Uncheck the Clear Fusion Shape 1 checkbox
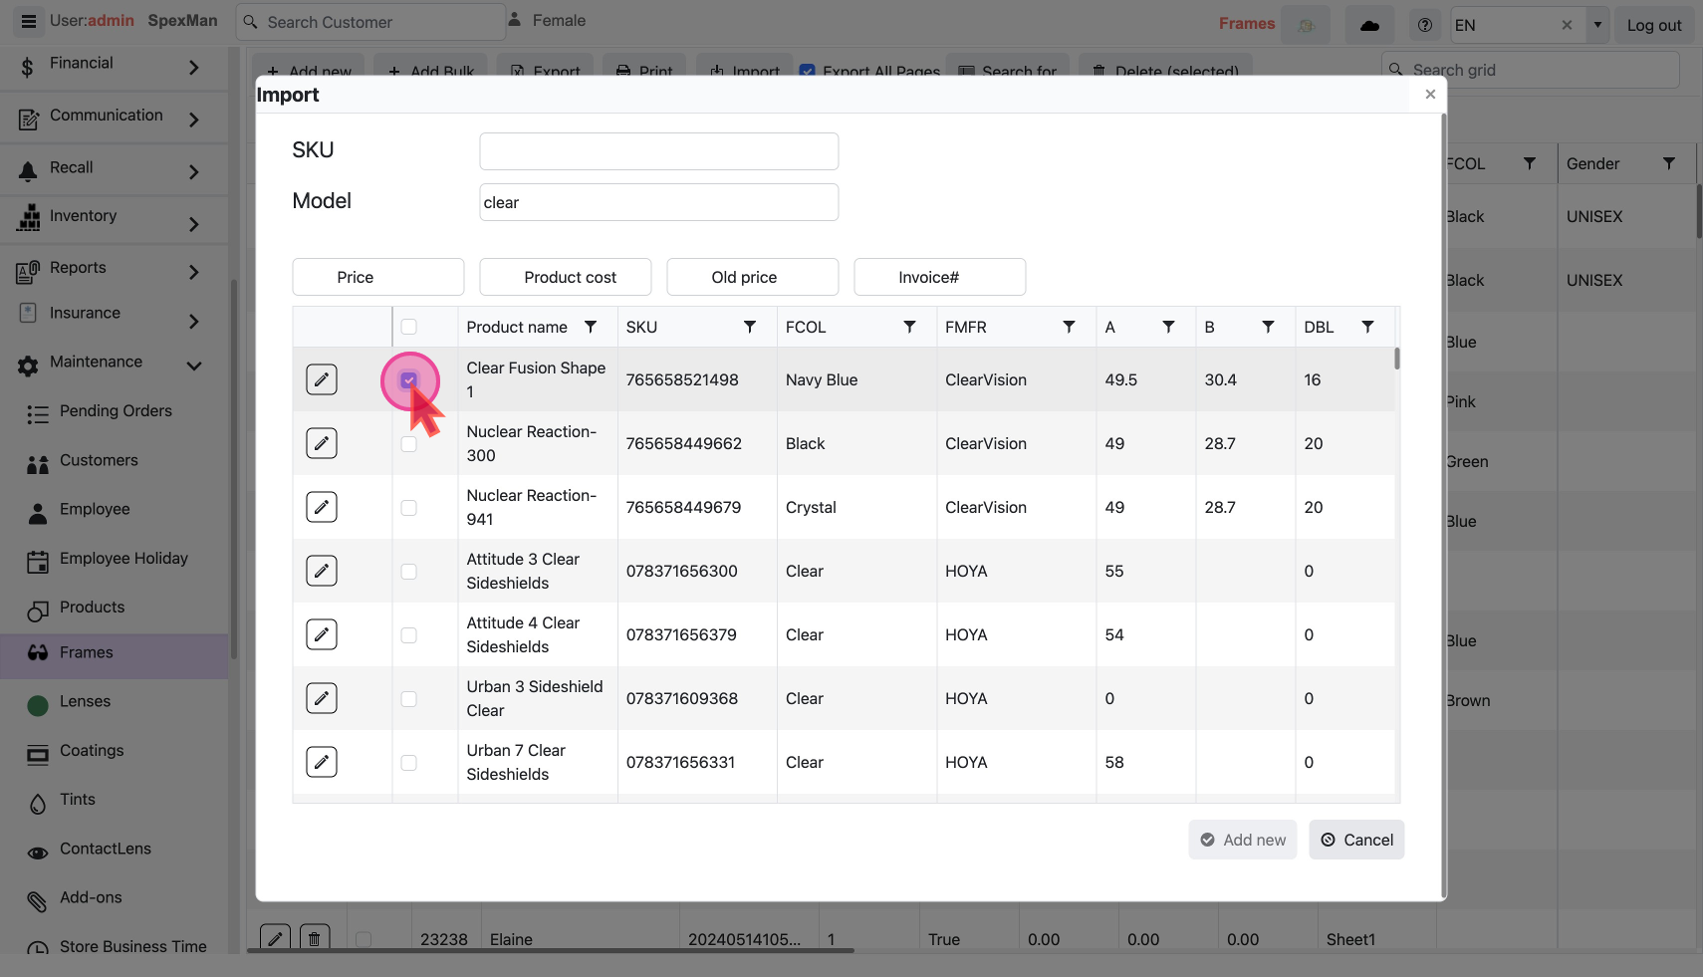1703x977 pixels. point(408,380)
